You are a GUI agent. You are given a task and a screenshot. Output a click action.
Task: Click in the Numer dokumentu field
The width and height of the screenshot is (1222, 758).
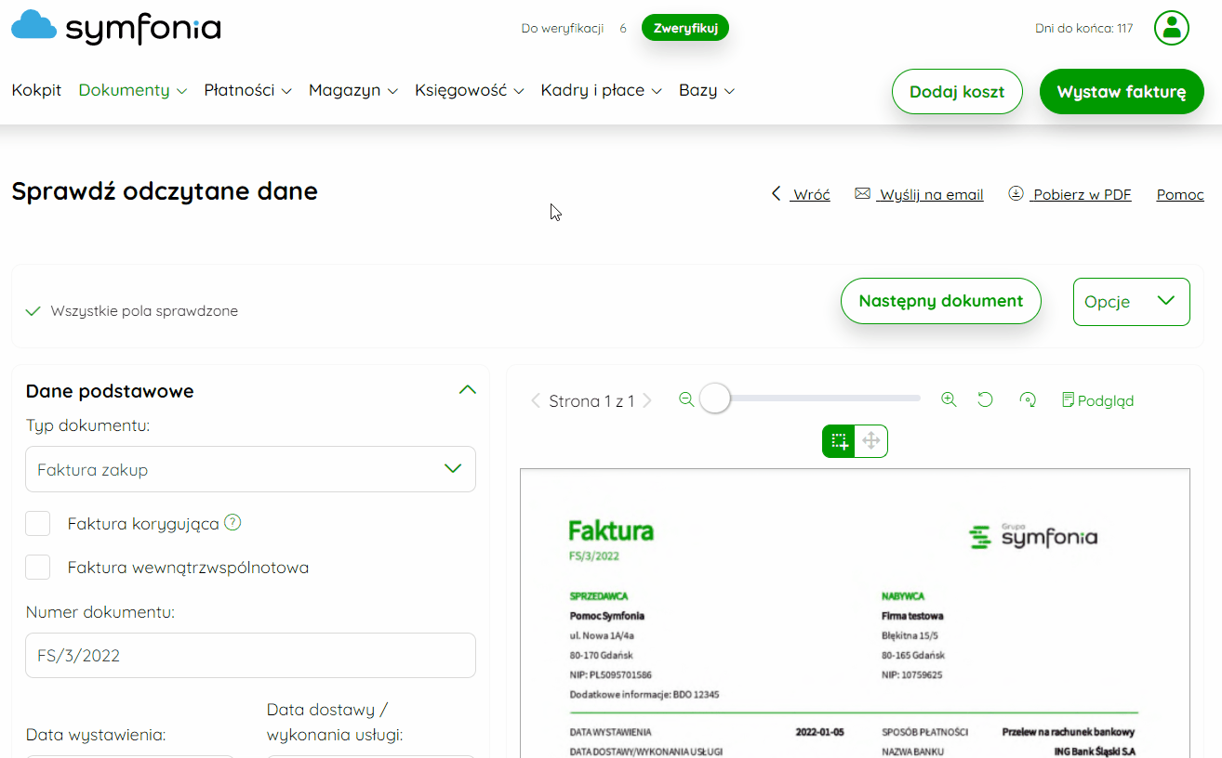coord(250,655)
